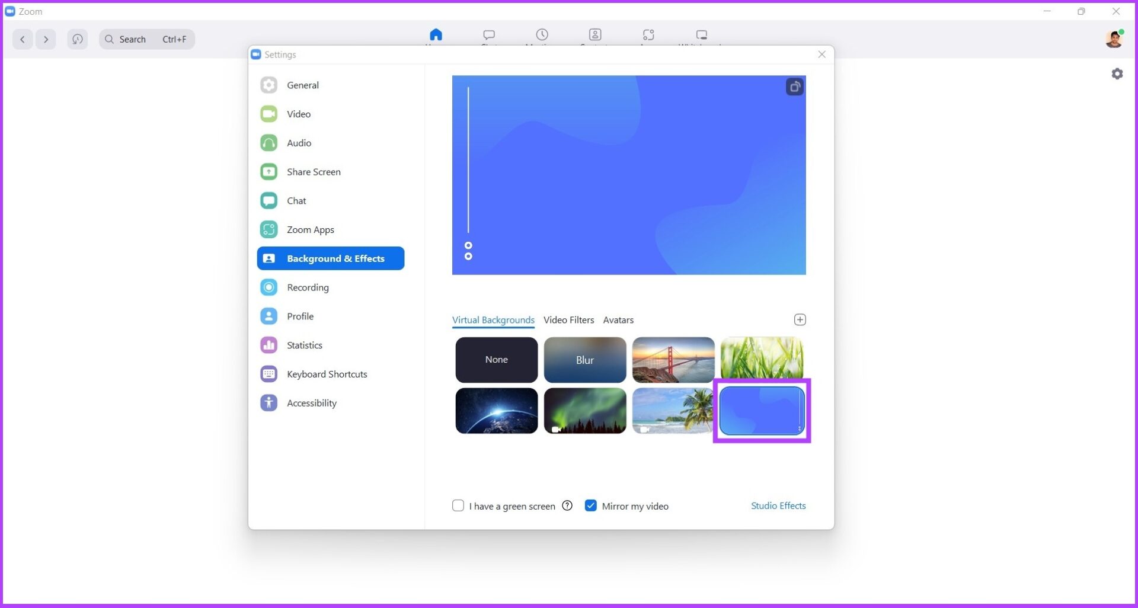The height and width of the screenshot is (608, 1138).
Task: Navigate forward in Zoom window
Action: [46, 39]
